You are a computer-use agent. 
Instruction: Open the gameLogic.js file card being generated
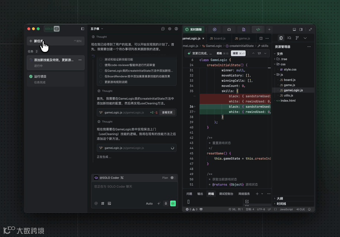(x=137, y=148)
